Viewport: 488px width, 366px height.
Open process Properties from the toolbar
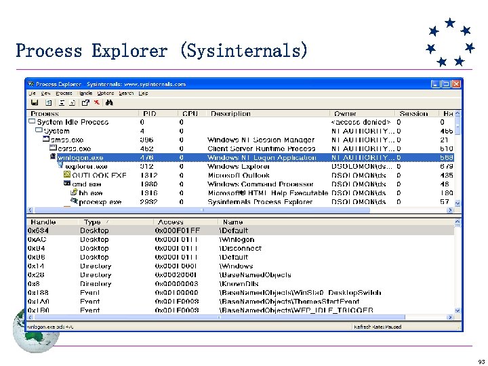85,102
